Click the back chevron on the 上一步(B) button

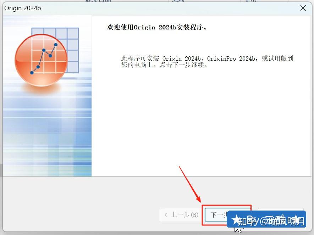(x=166, y=215)
